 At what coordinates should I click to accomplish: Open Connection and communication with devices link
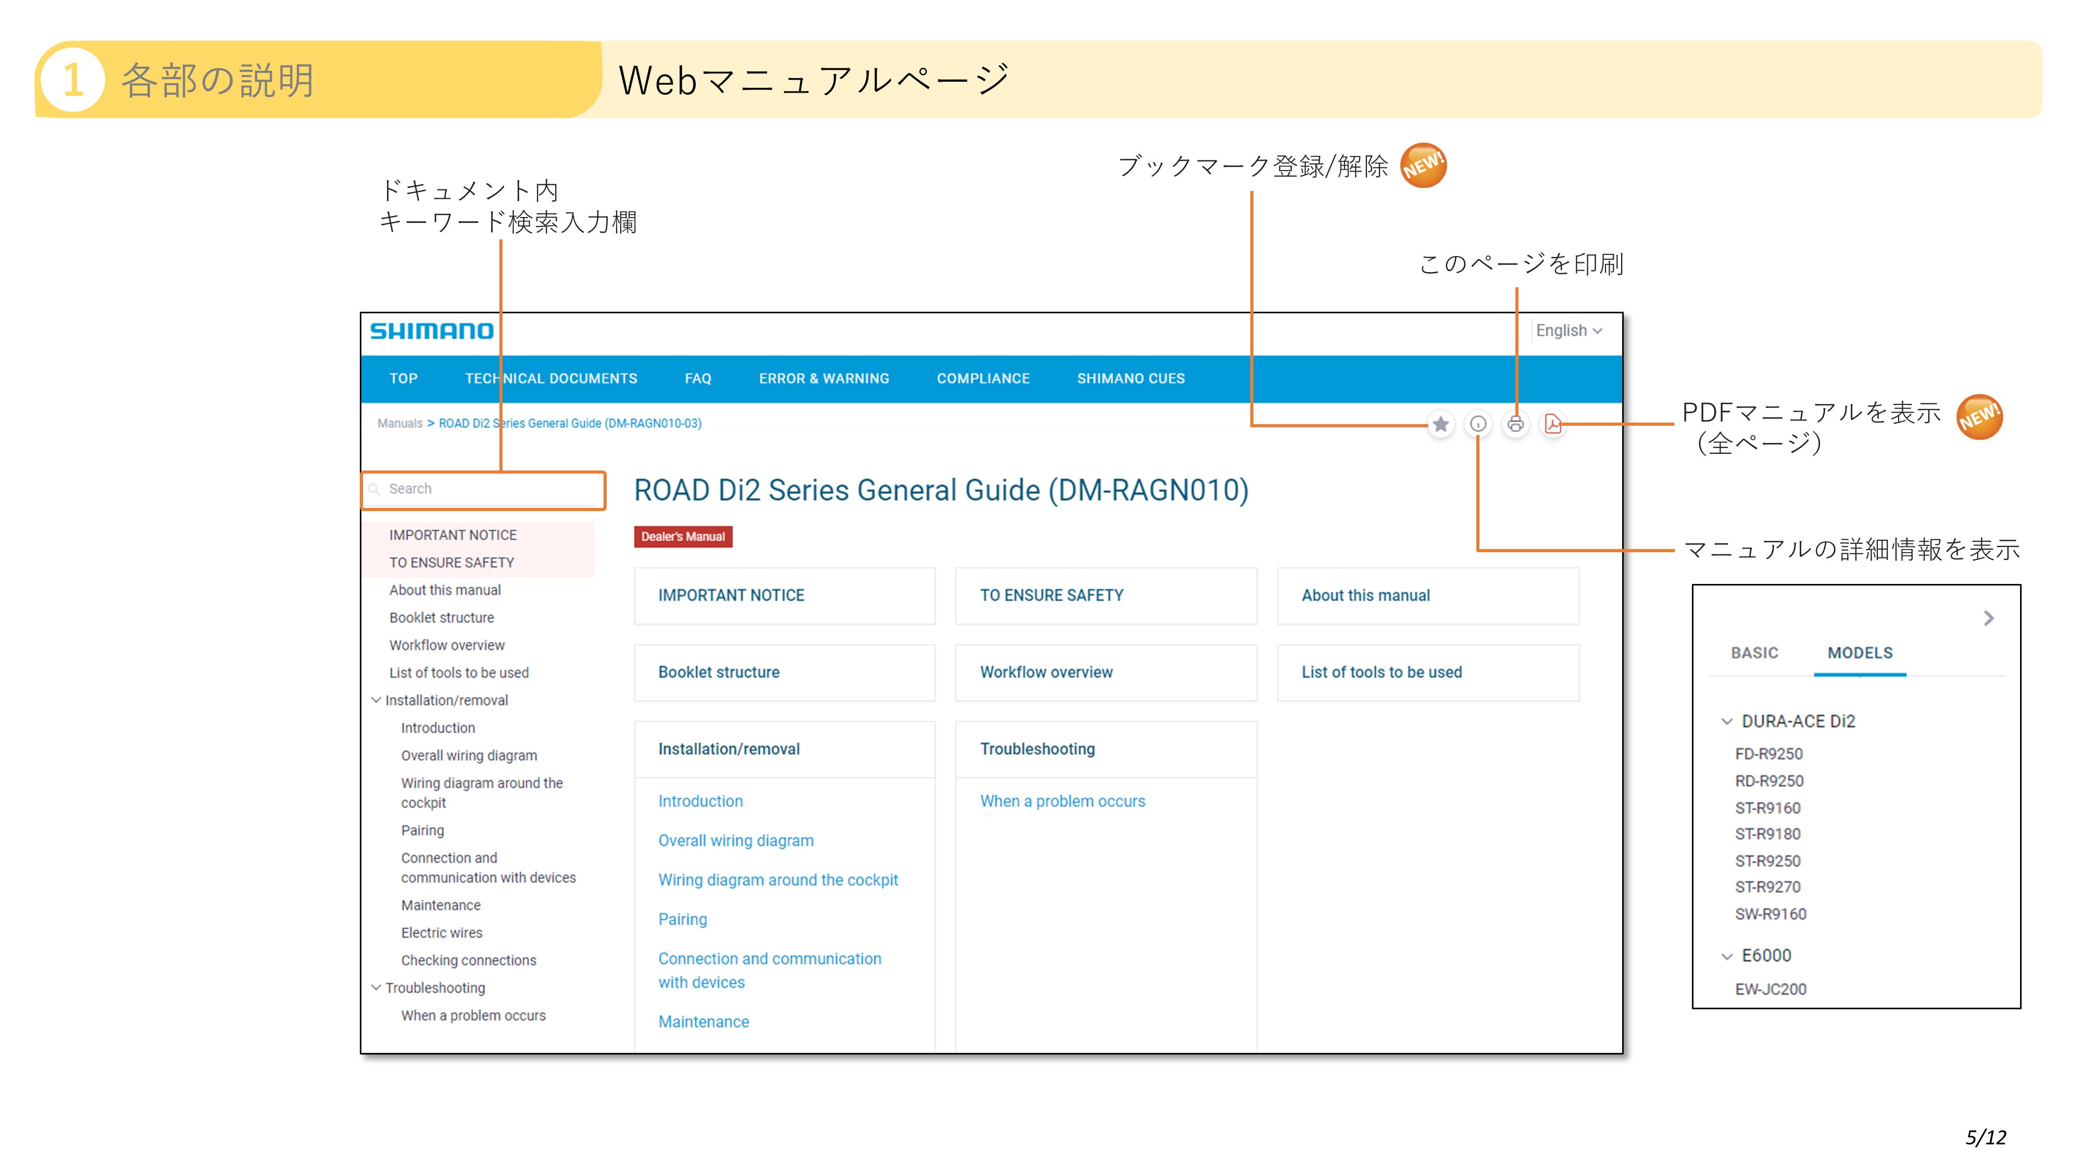[770, 971]
